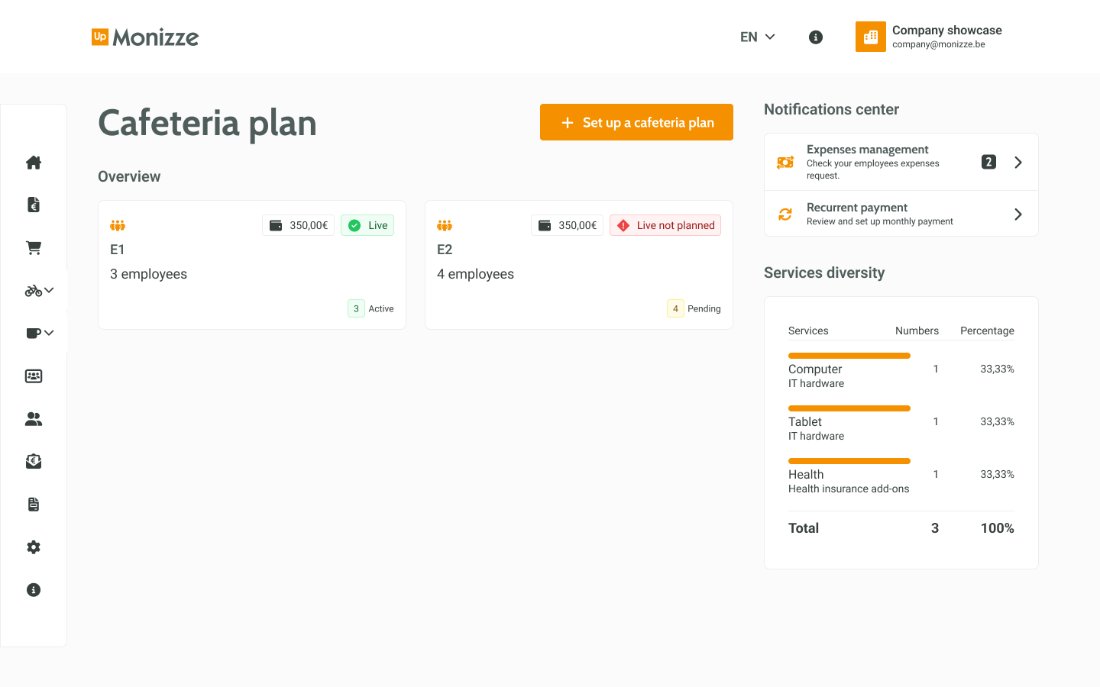The width and height of the screenshot is (1100, 687).
Task: Open the documents file icon in sidebar
Action: [34, 505]
